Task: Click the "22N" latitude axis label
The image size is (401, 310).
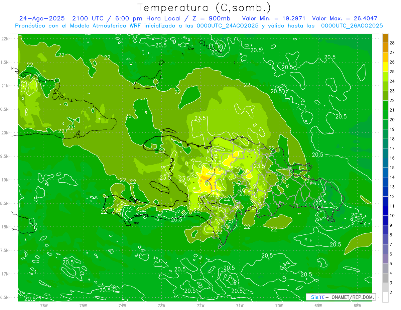Action: click(5, 38)
